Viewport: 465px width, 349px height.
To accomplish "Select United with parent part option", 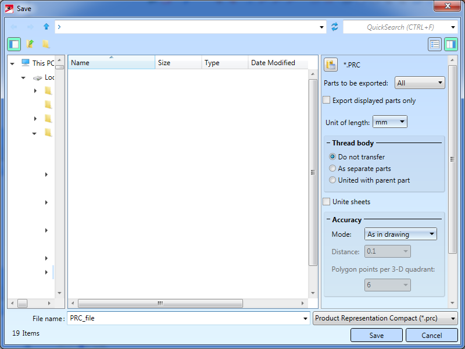I will (x=332, y=180).
